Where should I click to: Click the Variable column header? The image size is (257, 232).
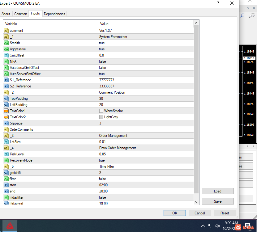pyautogui.click(x=51, y=24)
